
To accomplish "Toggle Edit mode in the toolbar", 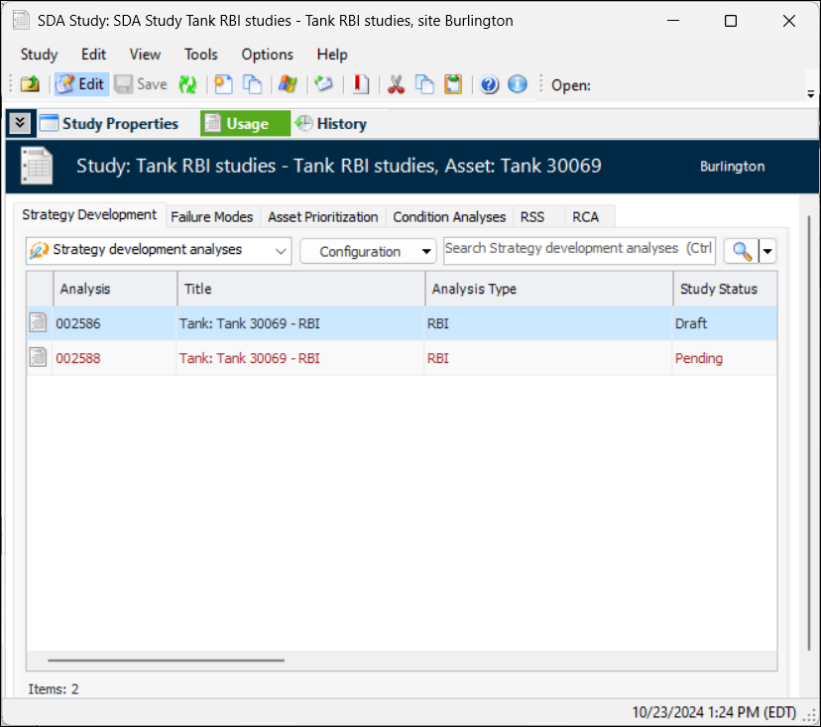I will (80, 84).
